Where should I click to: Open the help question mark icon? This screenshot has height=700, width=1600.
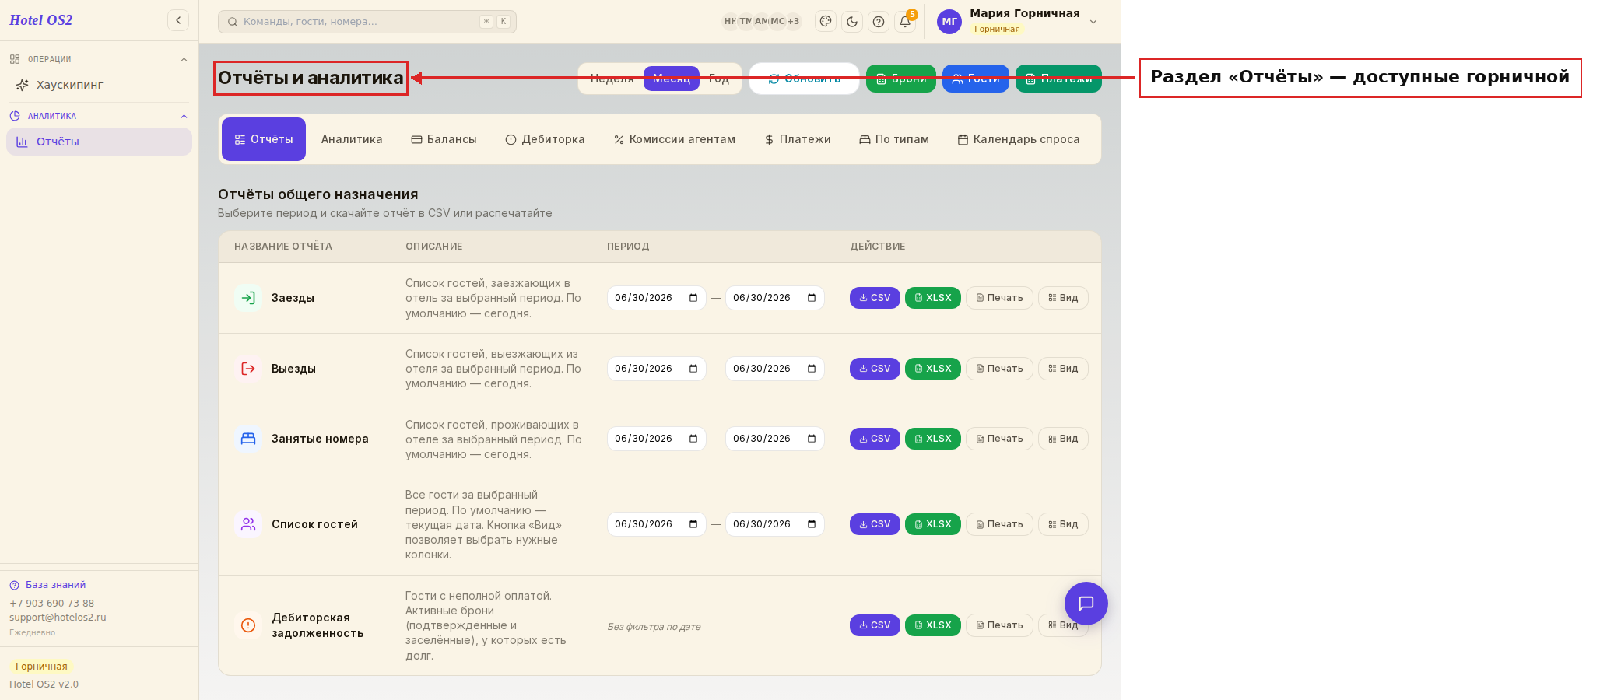point(879,22)
